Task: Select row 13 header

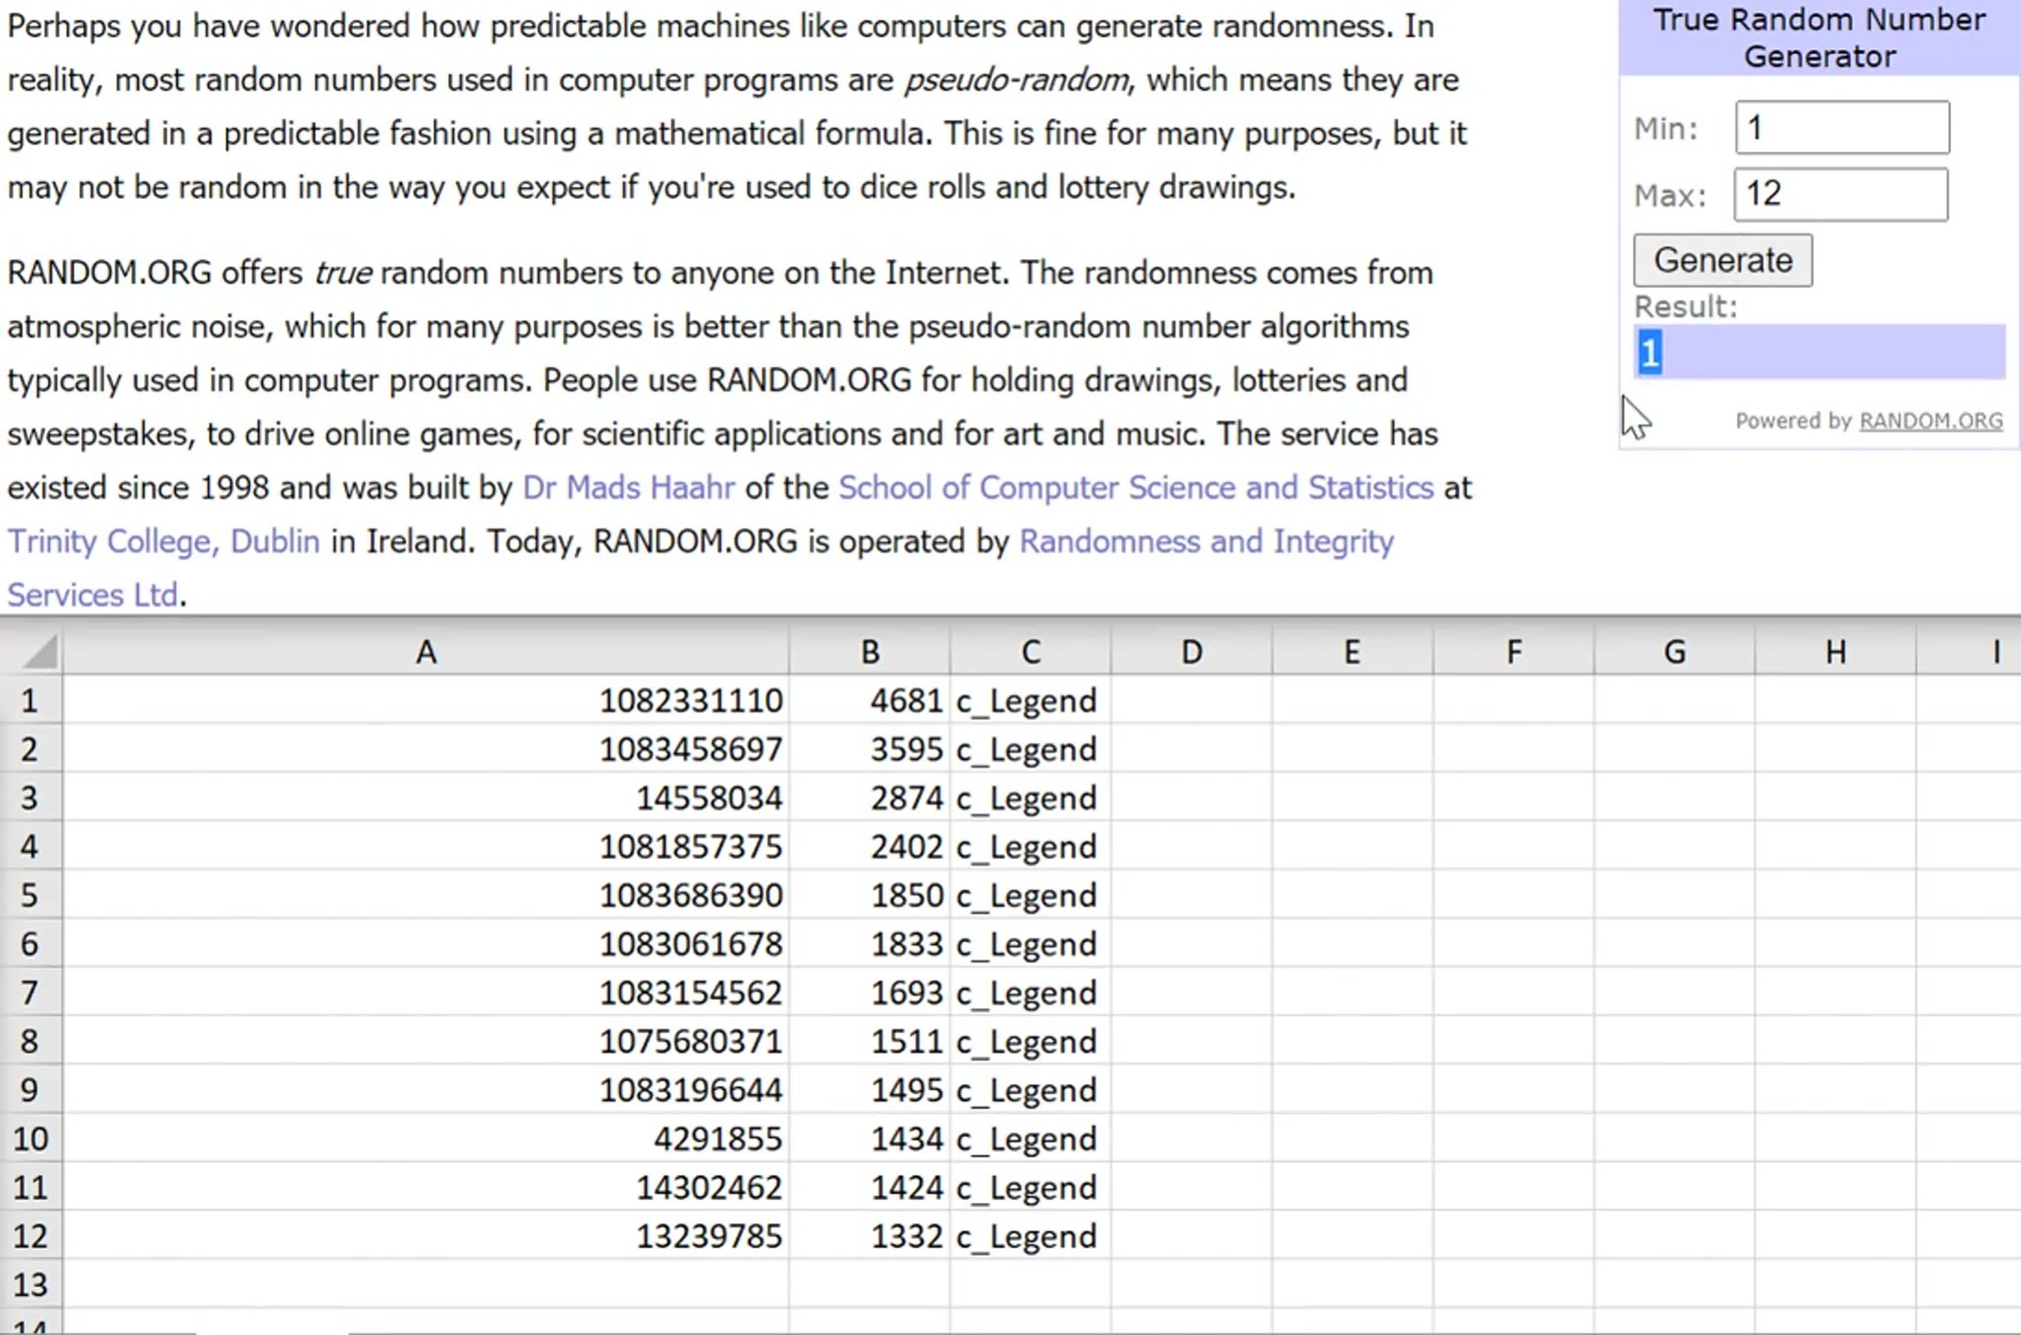Action: pyautogui.click(x=31, y=1283)
